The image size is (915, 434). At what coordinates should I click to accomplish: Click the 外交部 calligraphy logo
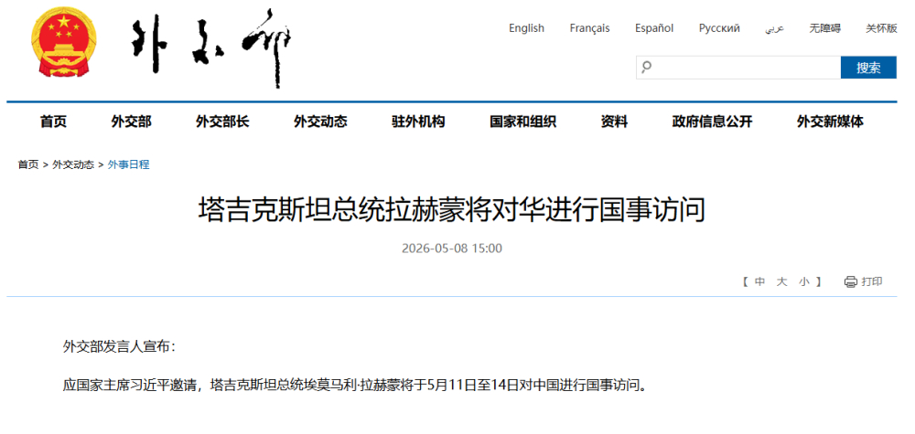(x=210, y=48)
